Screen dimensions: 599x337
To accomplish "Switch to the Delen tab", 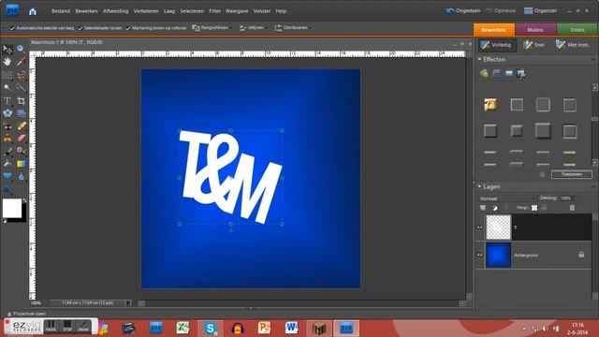I will click(x=577, y=29).
